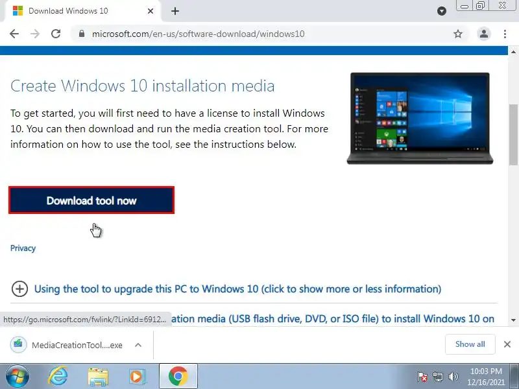Open a new tab with the plus icon
Image resolution: width=519 pixels, height=389 pixels.
[175, 11]
